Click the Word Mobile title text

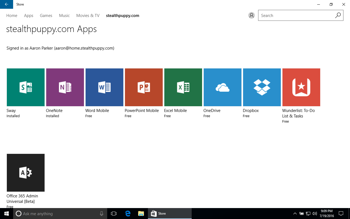(97, 111)
